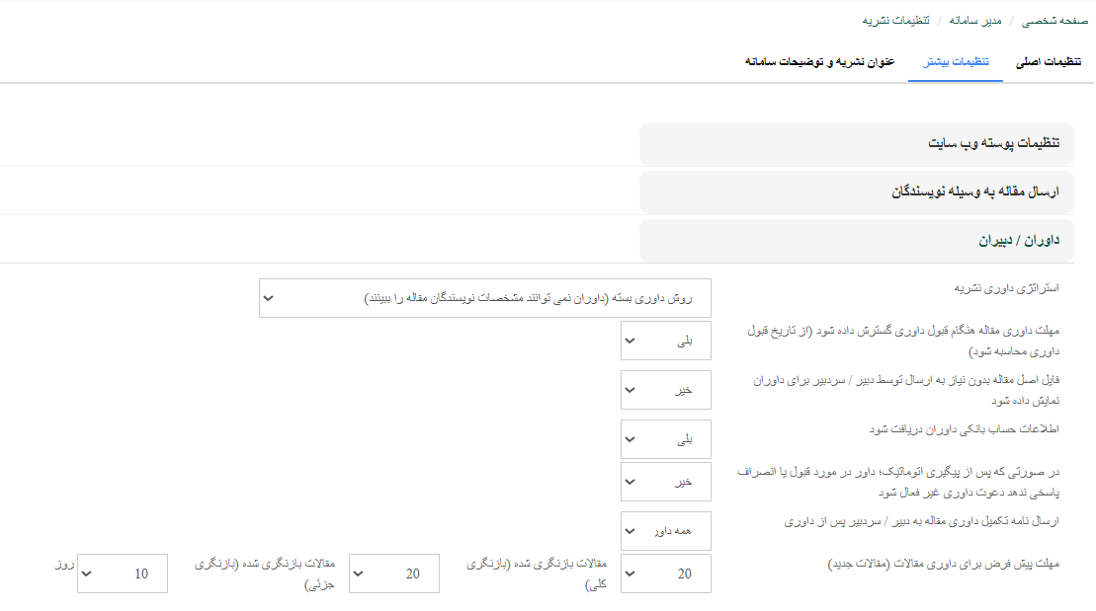Collapse the داوران / دبیران section
The image size is (1096, 611).
tap(856, 240)
